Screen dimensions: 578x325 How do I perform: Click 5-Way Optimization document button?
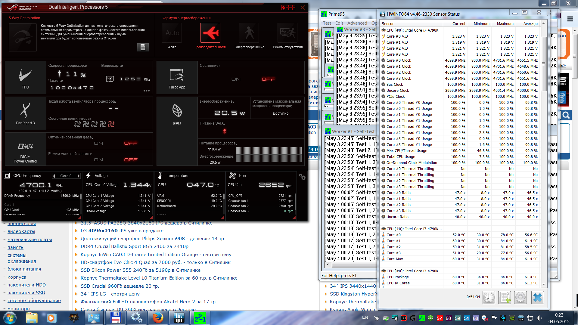click(143, 47)
